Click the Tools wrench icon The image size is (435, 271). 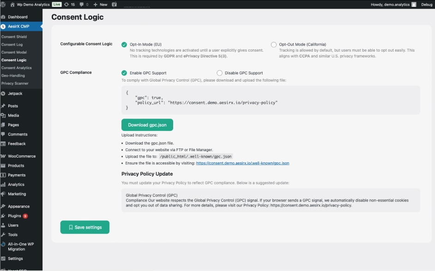pyautogui.click(x=3, y=235)
